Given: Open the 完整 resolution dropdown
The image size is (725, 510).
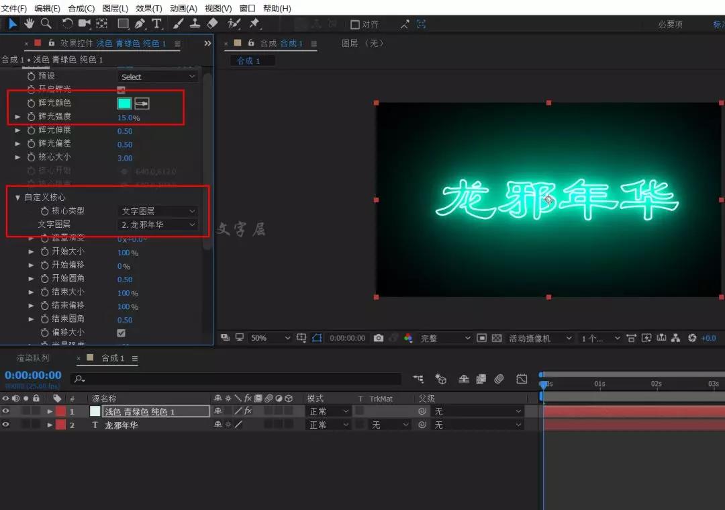Looking at the screenshot, I should (x=444, y=338).
